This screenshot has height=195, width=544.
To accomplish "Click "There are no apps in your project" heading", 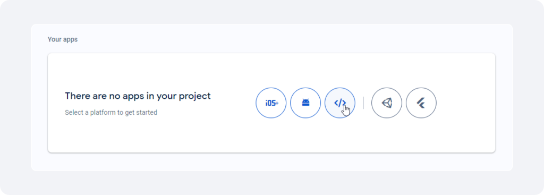I will 138,96.
